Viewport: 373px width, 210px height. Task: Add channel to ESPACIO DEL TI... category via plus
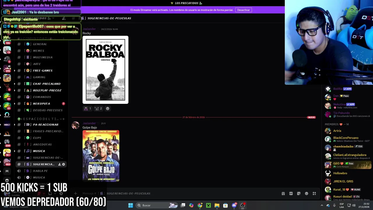pos(64,119)
